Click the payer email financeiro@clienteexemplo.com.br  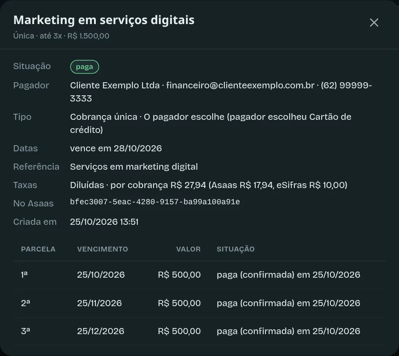click(240, 85)
